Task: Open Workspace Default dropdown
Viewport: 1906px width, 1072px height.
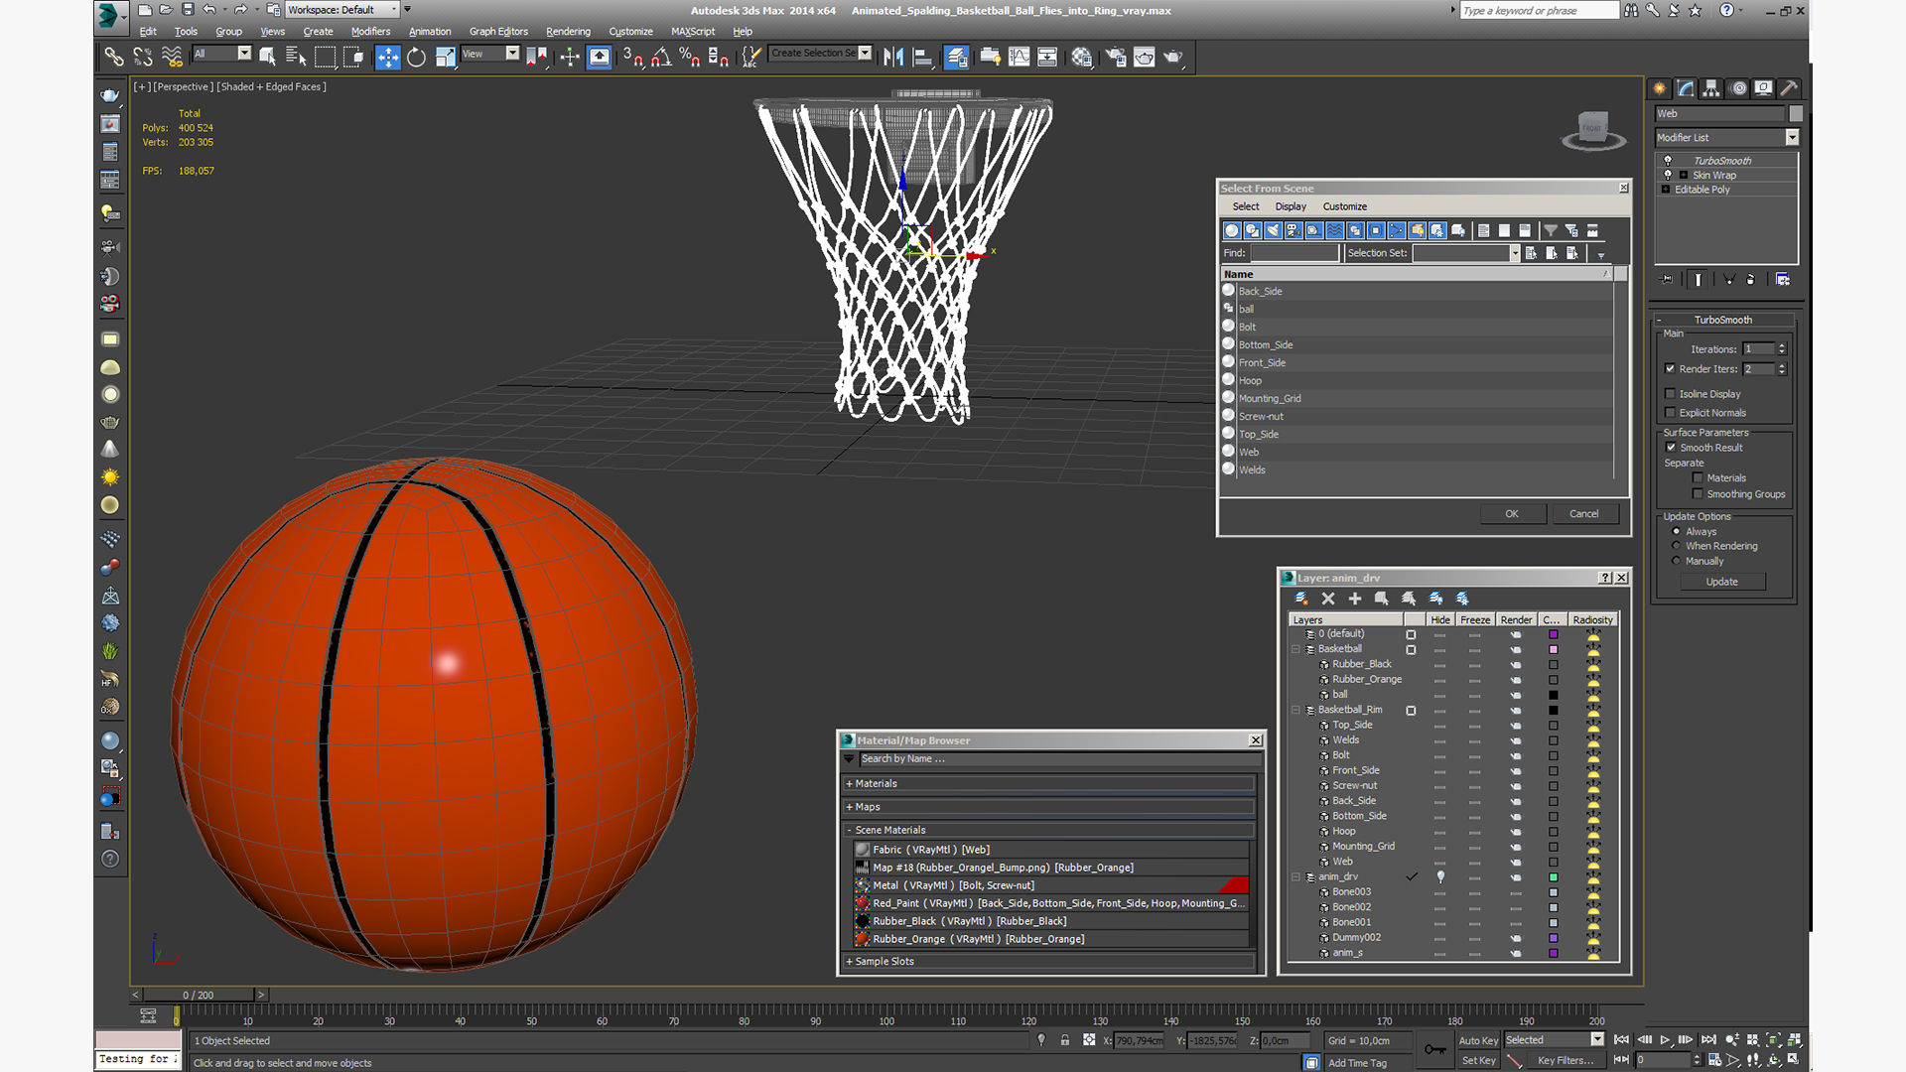Action: pos(343,10)
